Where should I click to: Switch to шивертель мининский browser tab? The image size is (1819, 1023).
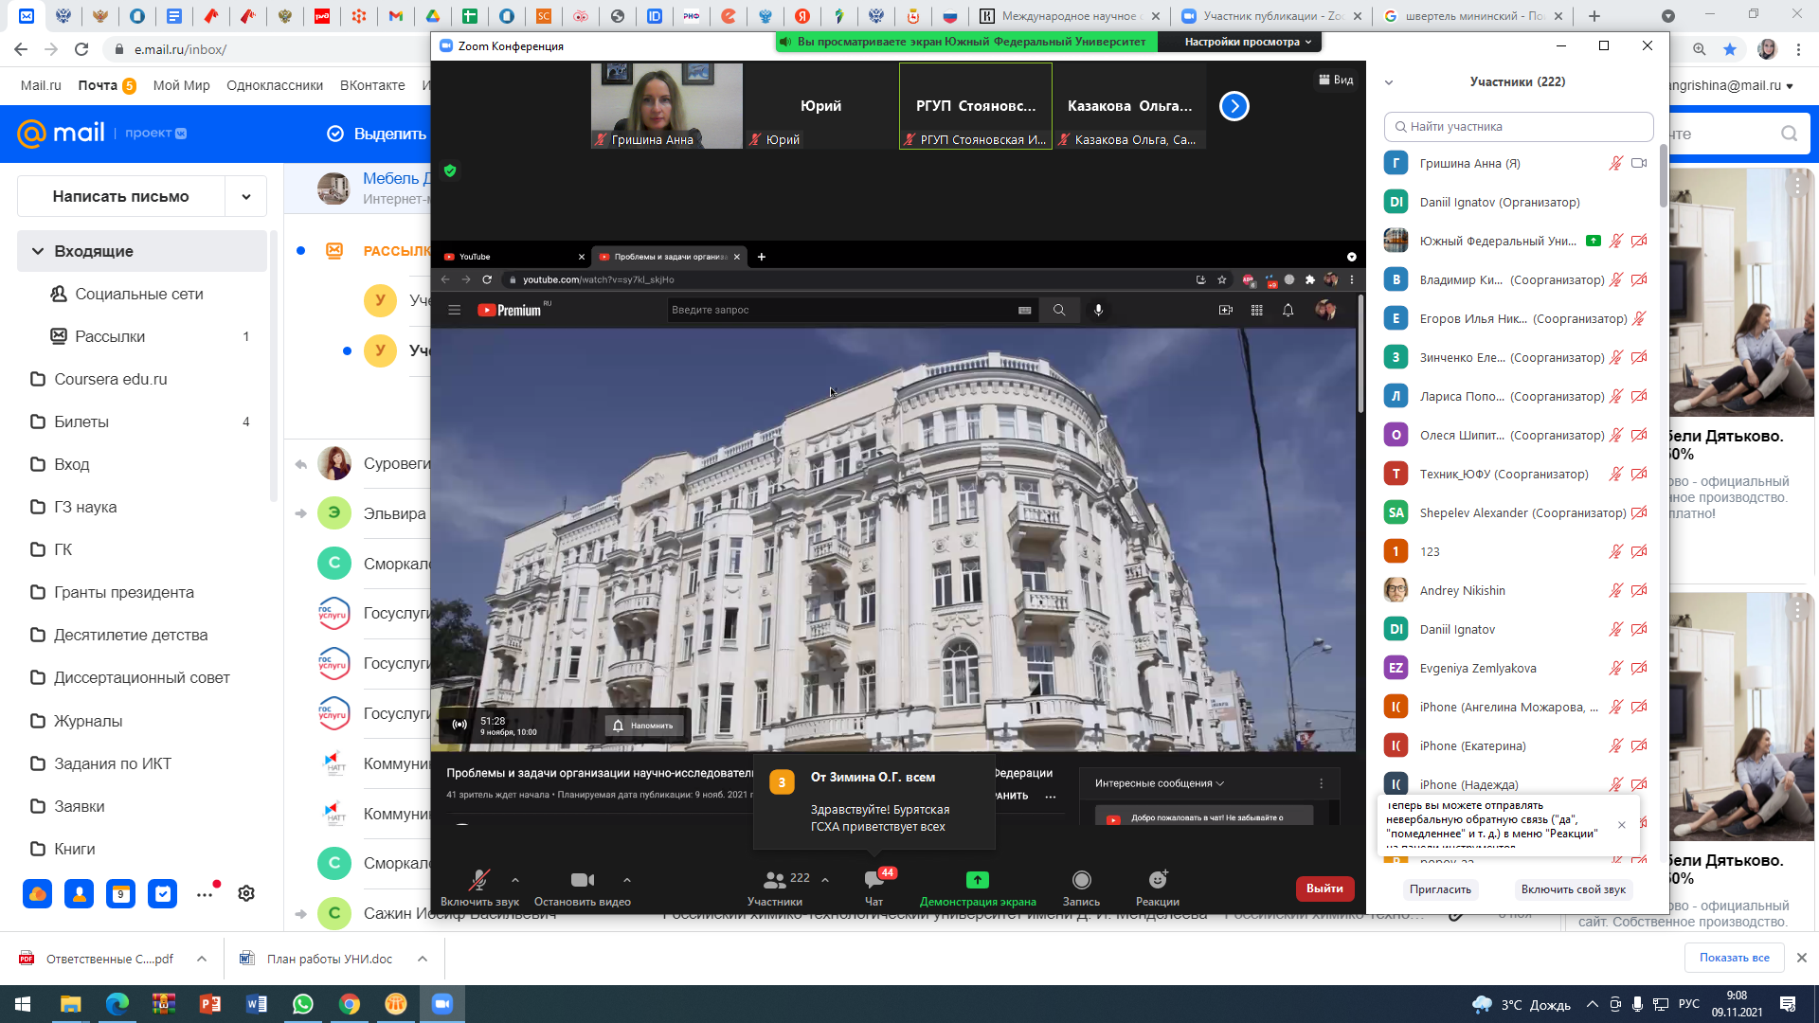[1473, 16]
